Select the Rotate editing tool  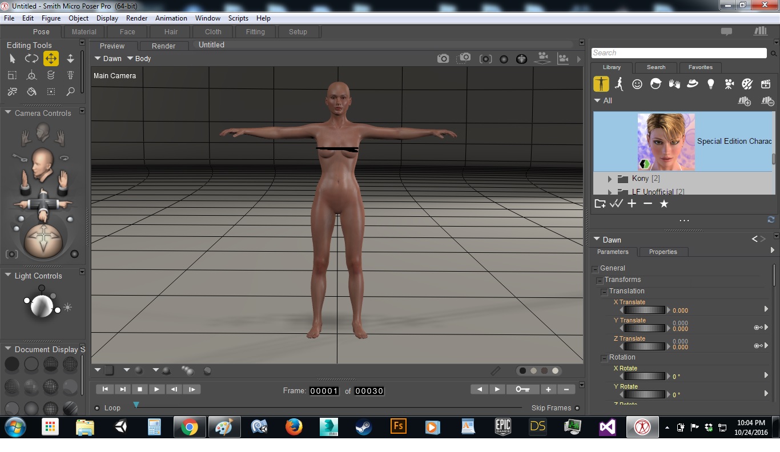(x=31, y=59)
